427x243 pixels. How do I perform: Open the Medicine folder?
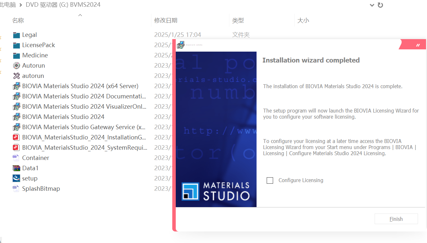tap(35, 55)
